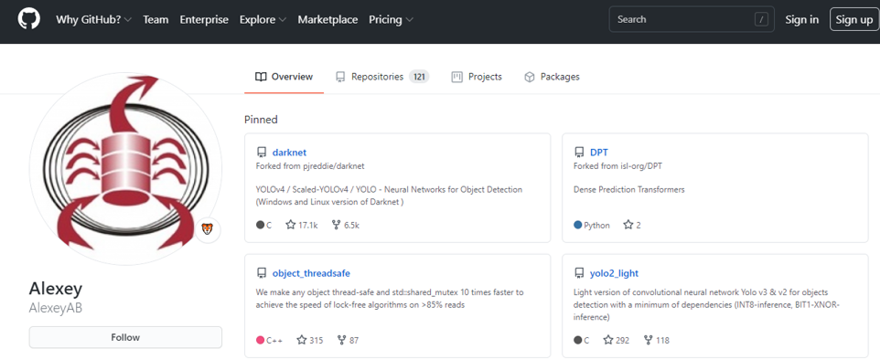
Task: Open the object_threadsafe repository
Action: click(x=312, y=273)
